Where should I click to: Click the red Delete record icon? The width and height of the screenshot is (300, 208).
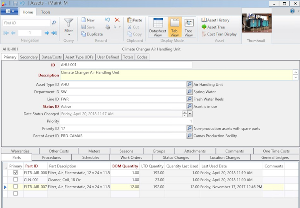coord(117,20)
